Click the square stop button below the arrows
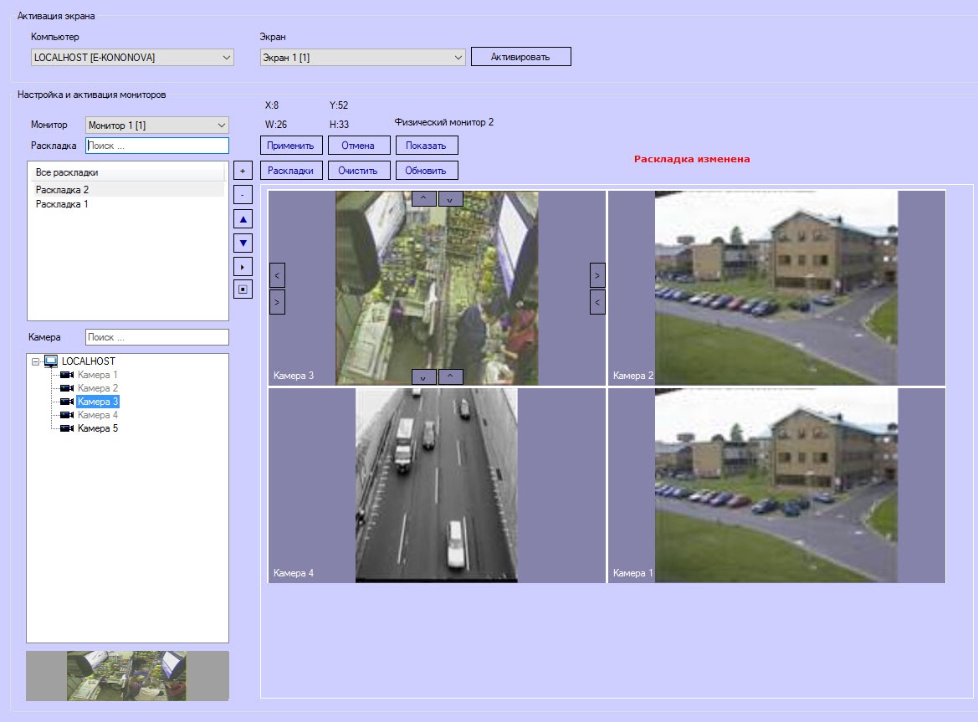This screenshot has width=978, height=722. click(242, 289)
